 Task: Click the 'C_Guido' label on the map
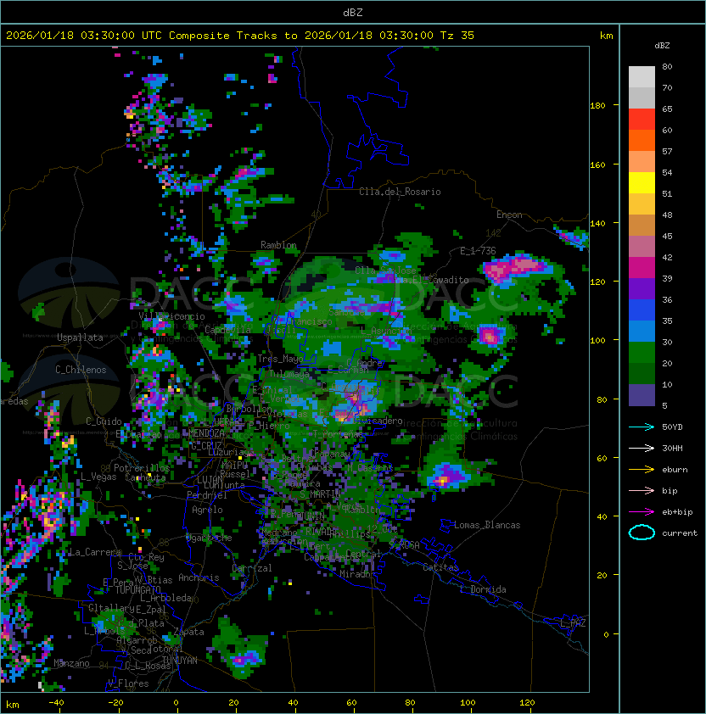pyautogui.click(x=104, y=421)
